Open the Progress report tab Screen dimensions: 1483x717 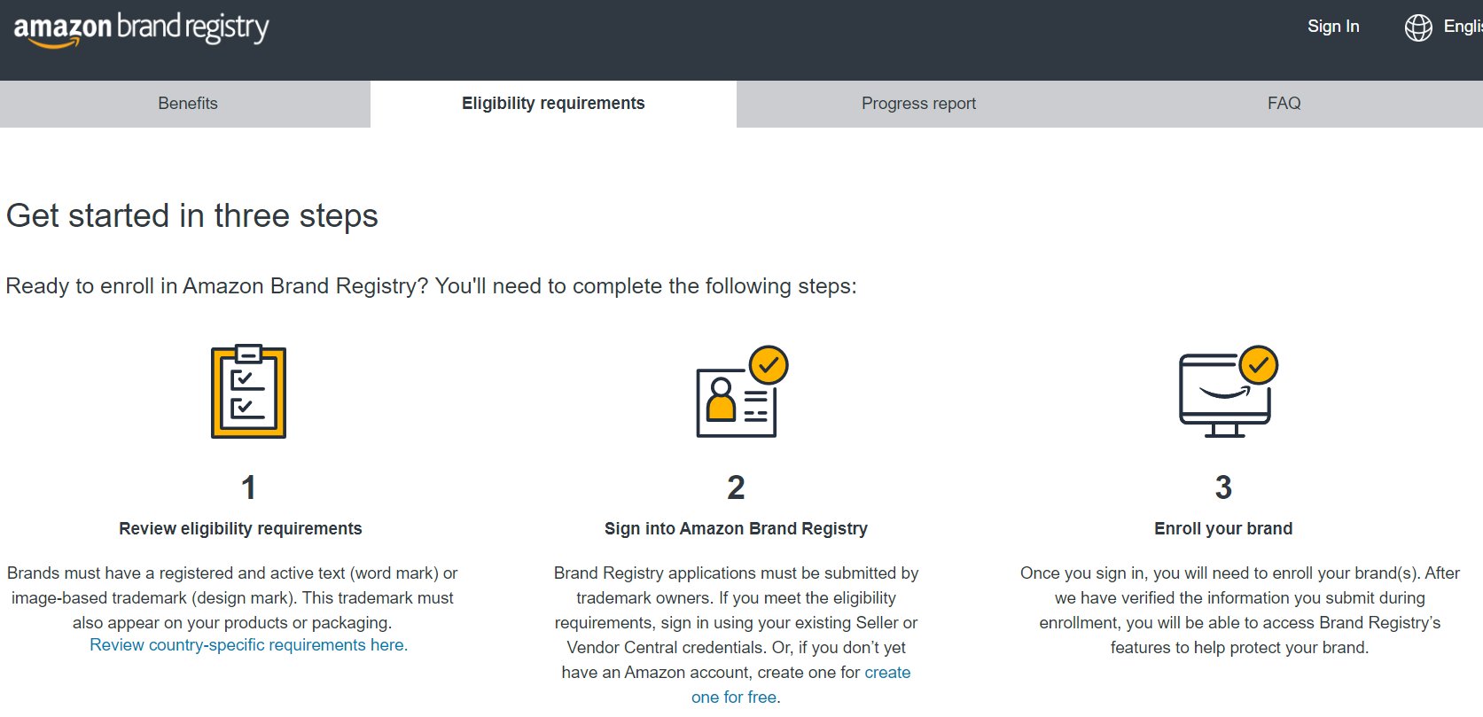click(x=918, y=103)
